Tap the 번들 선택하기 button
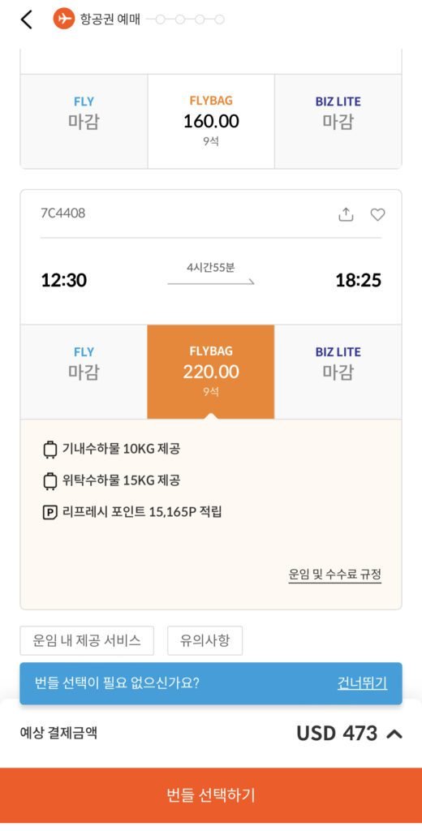The image size is (422, 831). (211, 795)
